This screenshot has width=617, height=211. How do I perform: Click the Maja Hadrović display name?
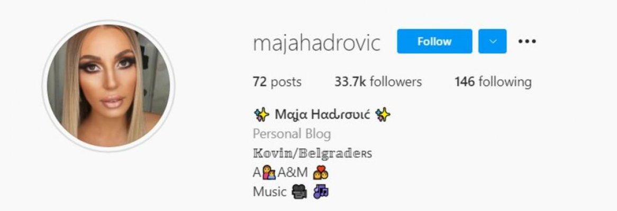(322, 114)
